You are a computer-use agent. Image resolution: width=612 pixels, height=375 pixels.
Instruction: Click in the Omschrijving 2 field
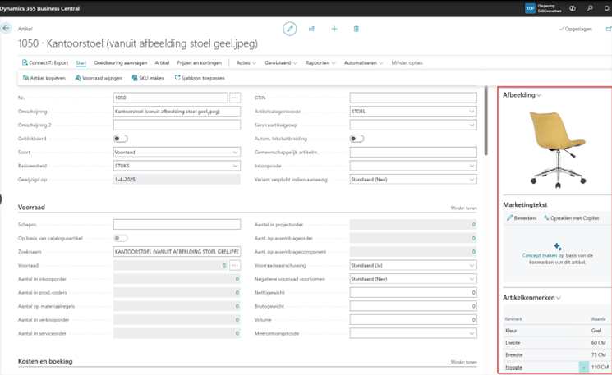coord(177,125)
